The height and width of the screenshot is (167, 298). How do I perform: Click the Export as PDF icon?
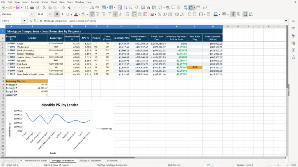[x=26, y=8]
